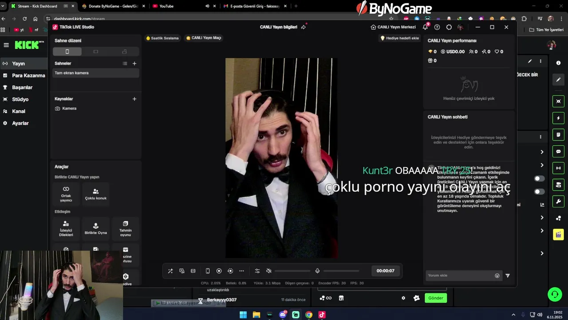Open CANLI Yayın Merkezi
568x320 pixels.
[x=393, y=27]
